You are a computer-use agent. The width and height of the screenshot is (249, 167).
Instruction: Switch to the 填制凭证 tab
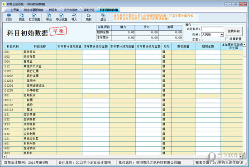click(89, 10)
